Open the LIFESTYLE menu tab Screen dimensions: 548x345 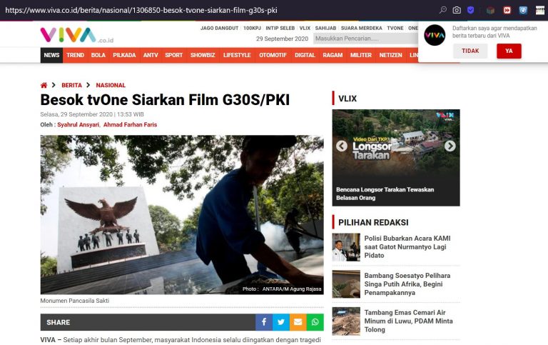(x=237, y=55)
